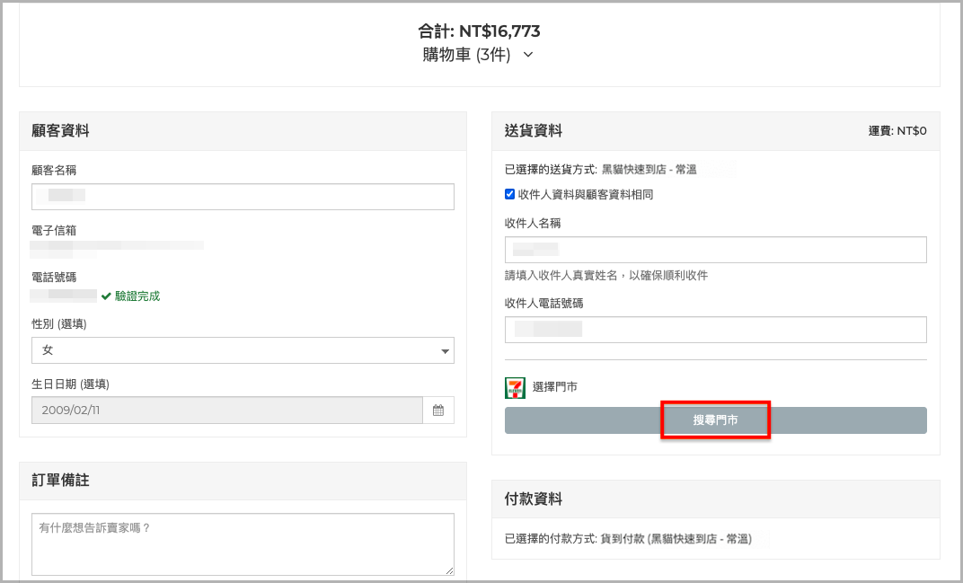Click the 訂單備註 textarea
963x583 pixels.
[x=243, y=544]
